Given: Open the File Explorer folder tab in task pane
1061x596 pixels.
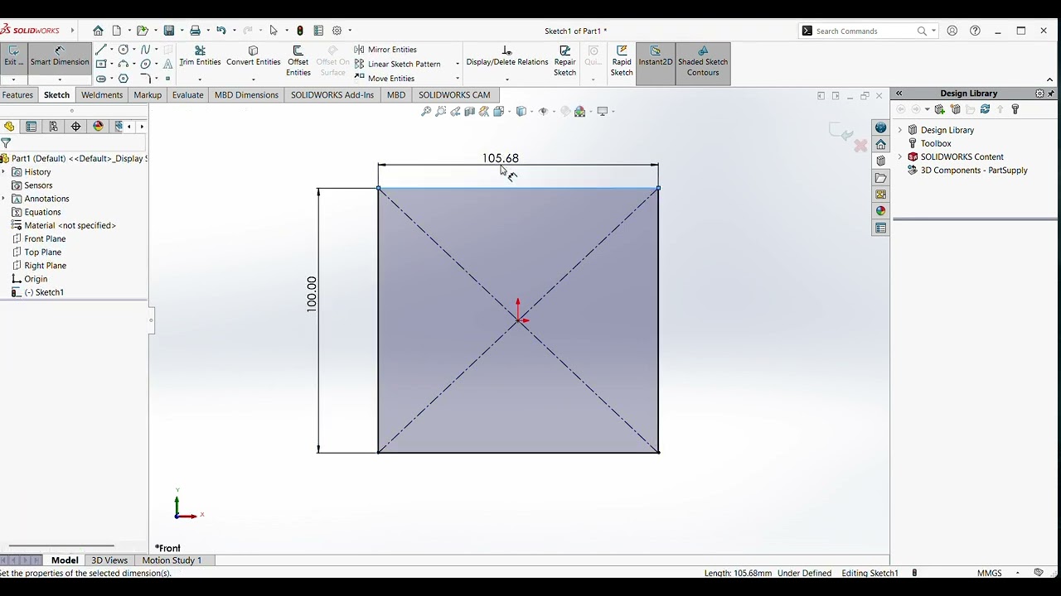Looking at the screenshot, I should 880,178.
